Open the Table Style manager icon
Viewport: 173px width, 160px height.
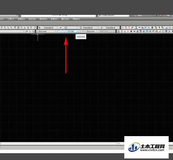[81, 28]
